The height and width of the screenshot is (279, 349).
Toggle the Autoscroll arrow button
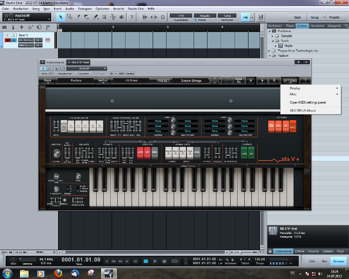coord(245,17)
